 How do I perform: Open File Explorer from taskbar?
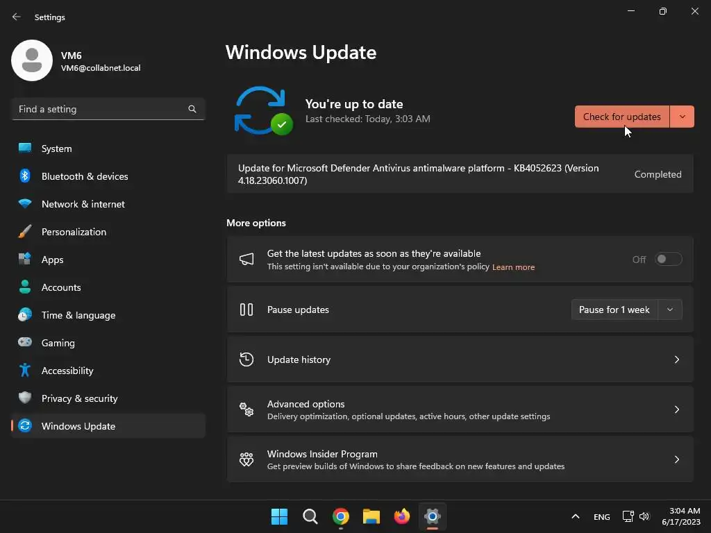click(x=371, y=516)
